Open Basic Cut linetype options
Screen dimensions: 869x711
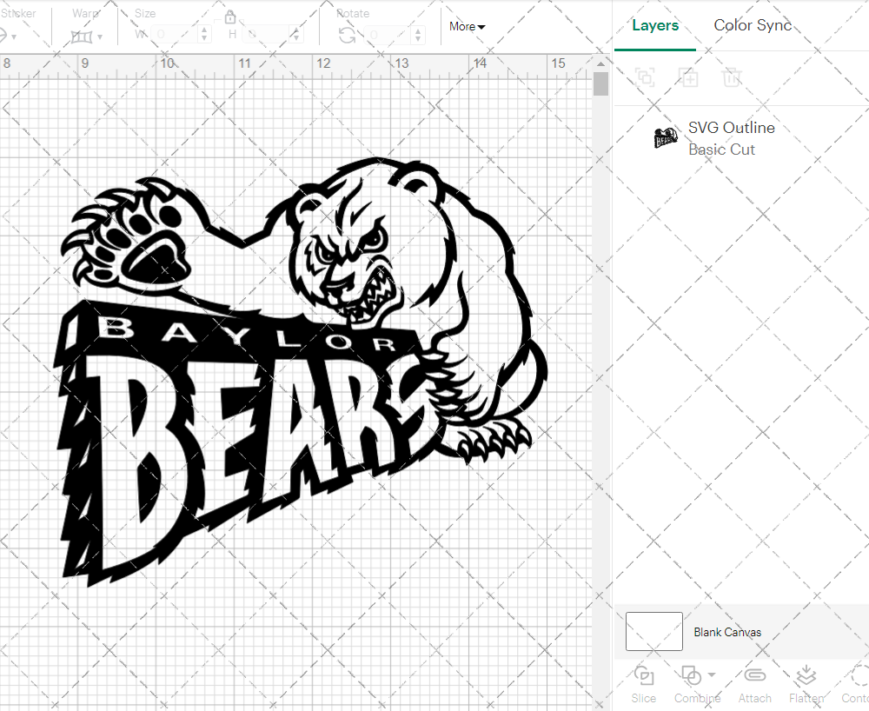point(721,150)
